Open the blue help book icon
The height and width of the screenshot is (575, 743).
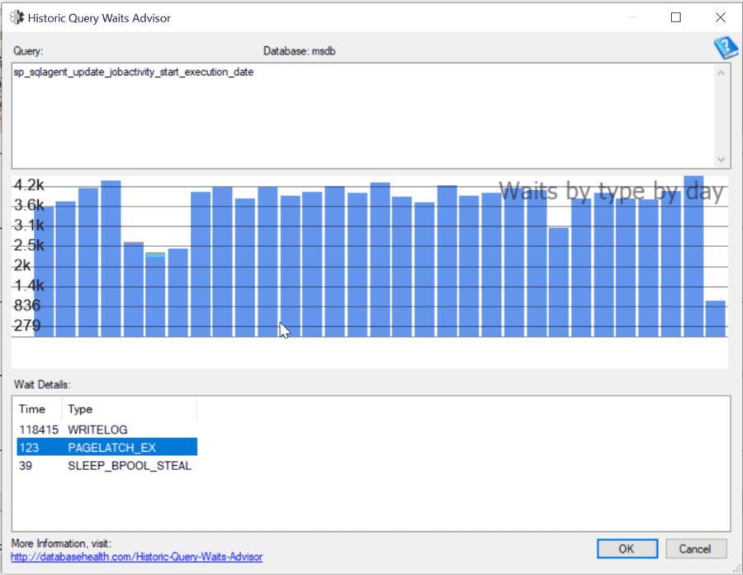click(725, 48)
